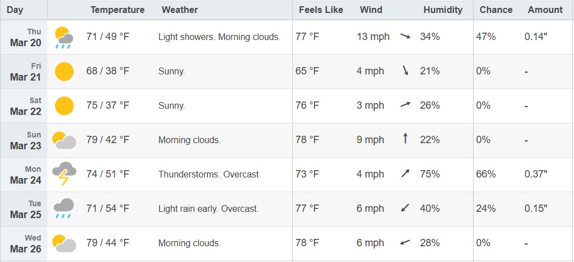Click the Chance column header
574x262 pixels.
point(496,10)
